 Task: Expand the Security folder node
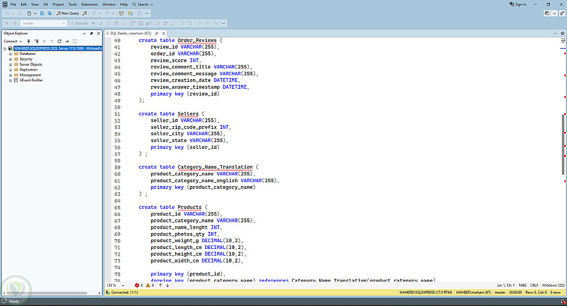click(10, 59)
